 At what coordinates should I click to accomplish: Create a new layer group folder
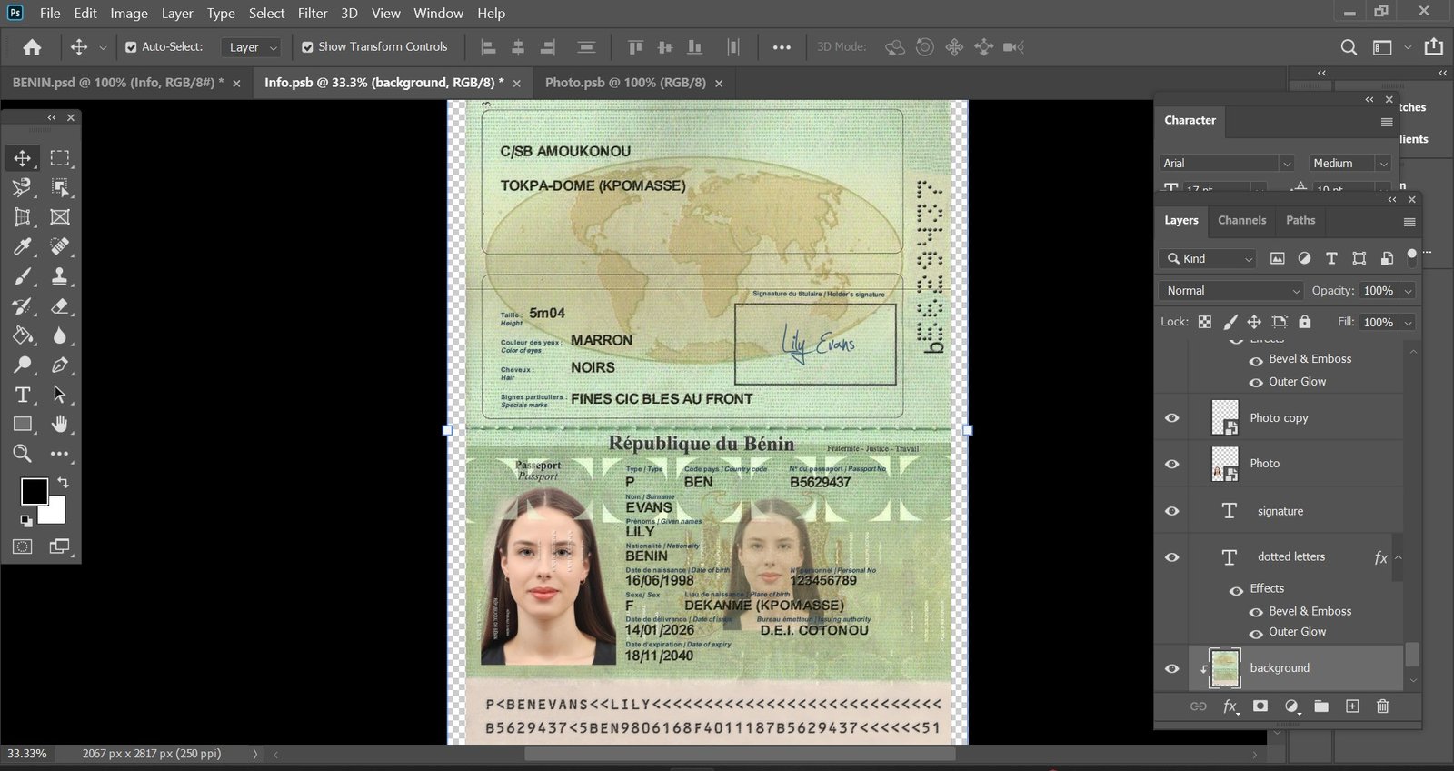[x=1321, y=706]
